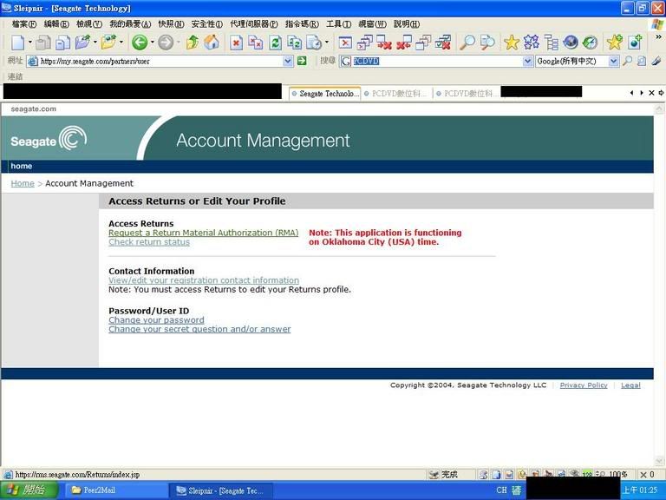Click Request a Return Material Authorization link

[x=204, y=233]
